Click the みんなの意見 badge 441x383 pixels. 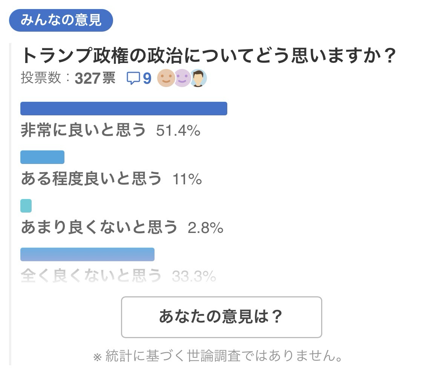coord(61,20)
